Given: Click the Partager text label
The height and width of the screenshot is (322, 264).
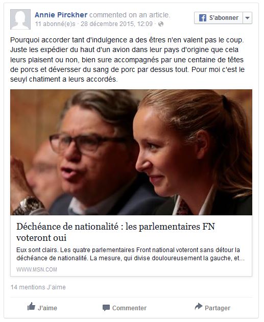Looking at the screenshot, I should [218, 308].
